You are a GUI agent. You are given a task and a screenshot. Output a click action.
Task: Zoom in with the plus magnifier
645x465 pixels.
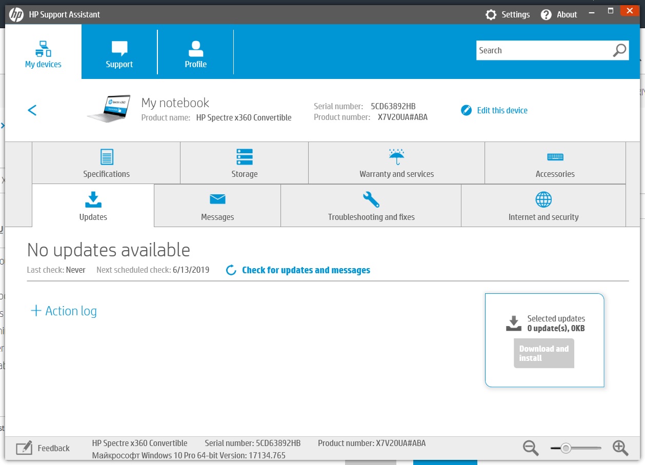pyautogui.click(x=620, y=448)
